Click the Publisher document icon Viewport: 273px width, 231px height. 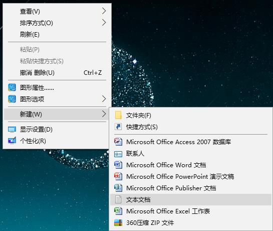(118, 188)
